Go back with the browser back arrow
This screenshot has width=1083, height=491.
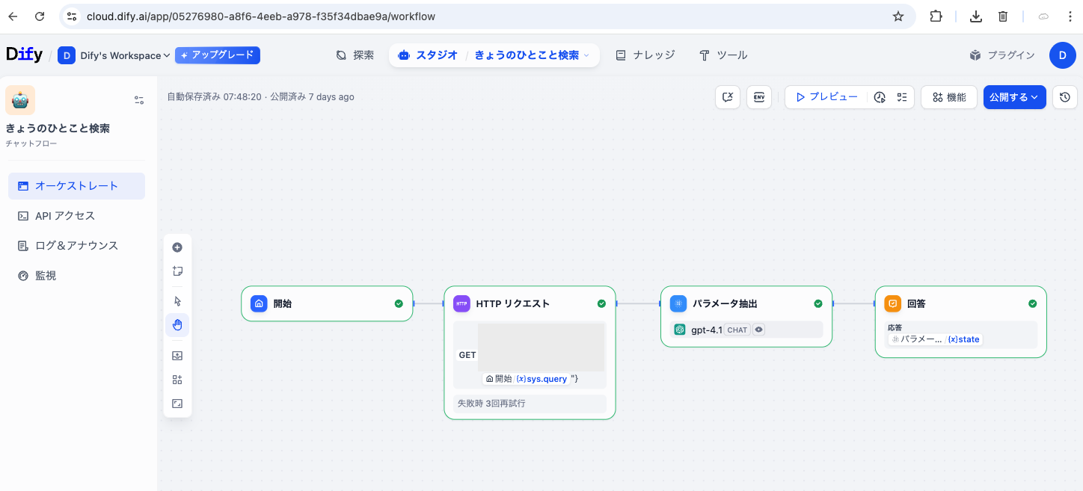[13, 16]
